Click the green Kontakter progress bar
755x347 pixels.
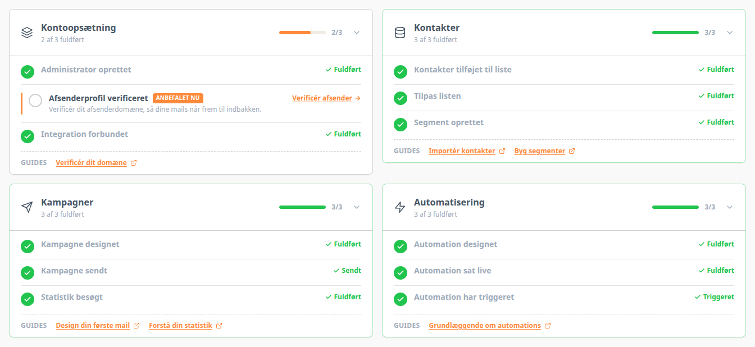tap(675, 33)
